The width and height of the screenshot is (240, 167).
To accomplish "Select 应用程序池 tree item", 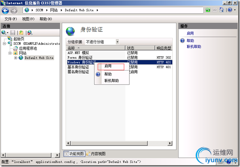I will click(28, 48).
